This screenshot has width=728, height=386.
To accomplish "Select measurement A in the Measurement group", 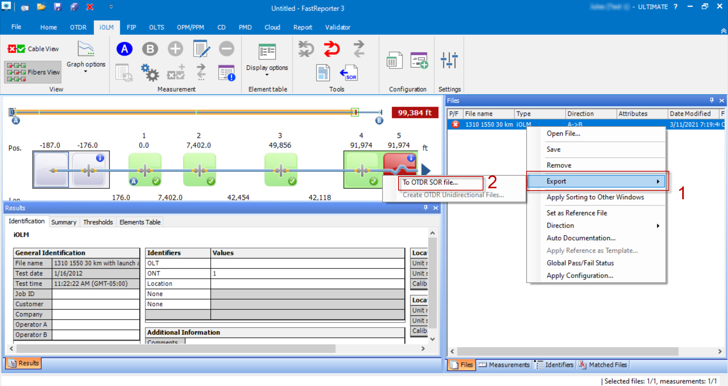I will click(x=124, y=48).
